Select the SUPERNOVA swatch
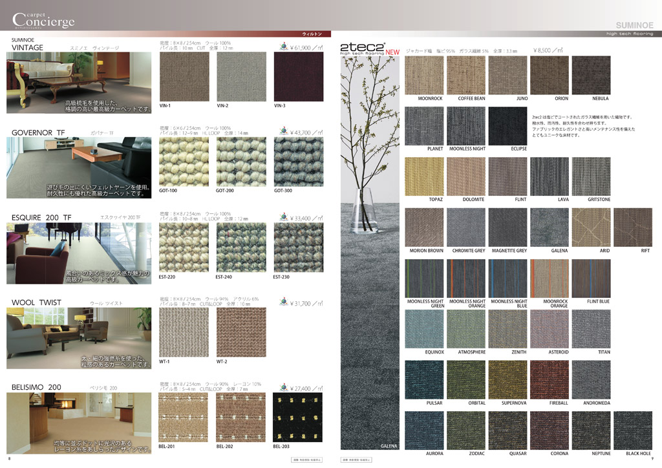The height and width of the screenshot is (468, 662). point(508,380)
